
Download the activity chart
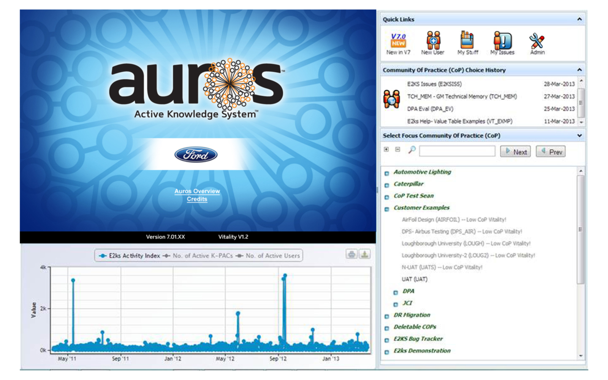click(x=364, y=254)
